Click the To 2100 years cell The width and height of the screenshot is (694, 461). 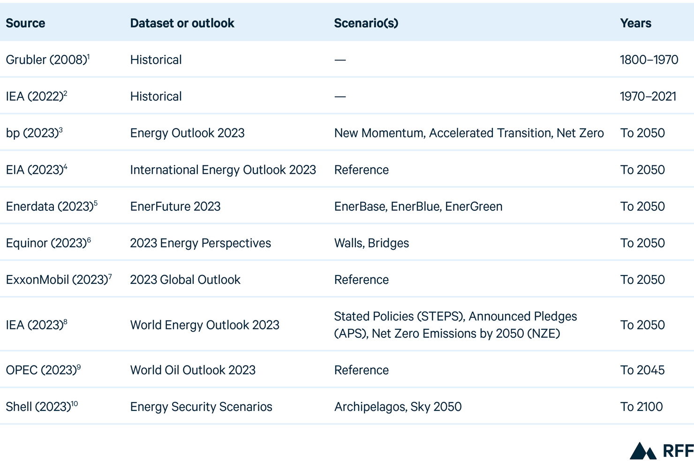641,406
